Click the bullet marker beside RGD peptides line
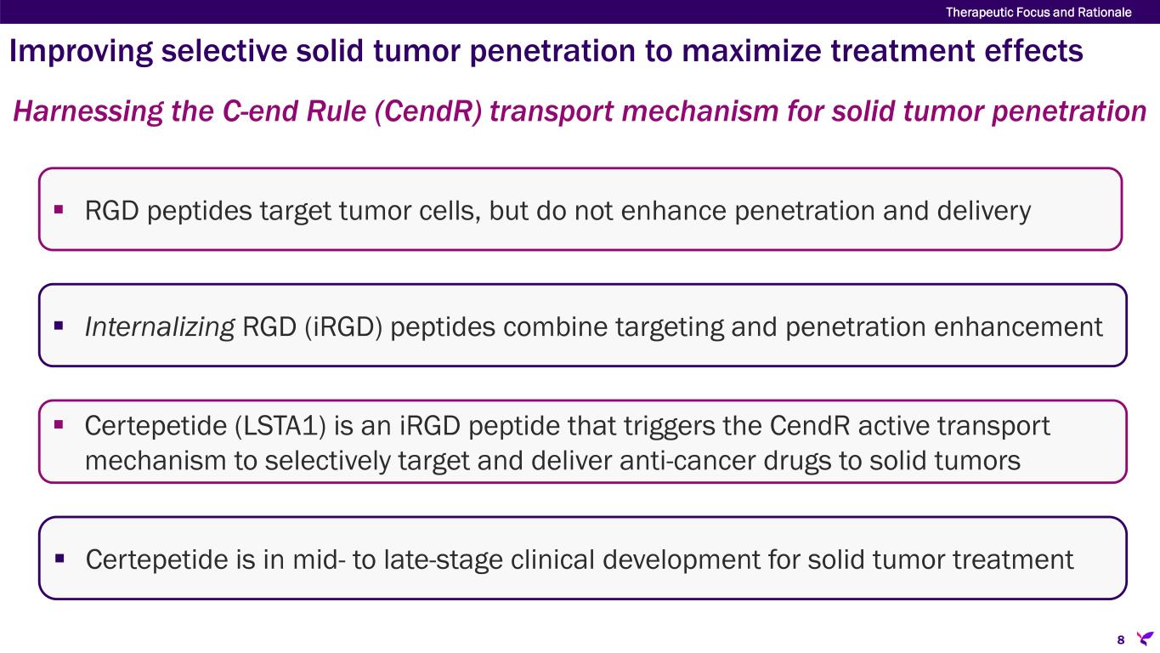This screenshot has height=653, width=1160. (60, 207)
